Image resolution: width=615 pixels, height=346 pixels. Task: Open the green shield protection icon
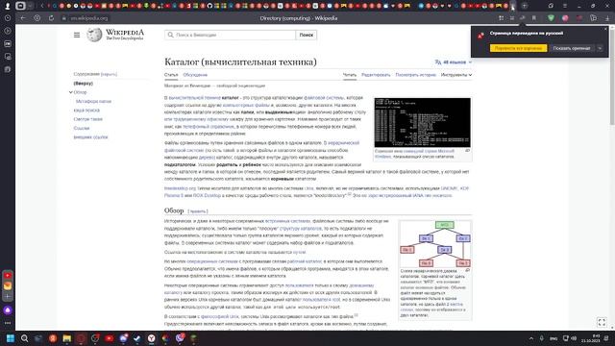pyautogui.click(x=551, y=18)
